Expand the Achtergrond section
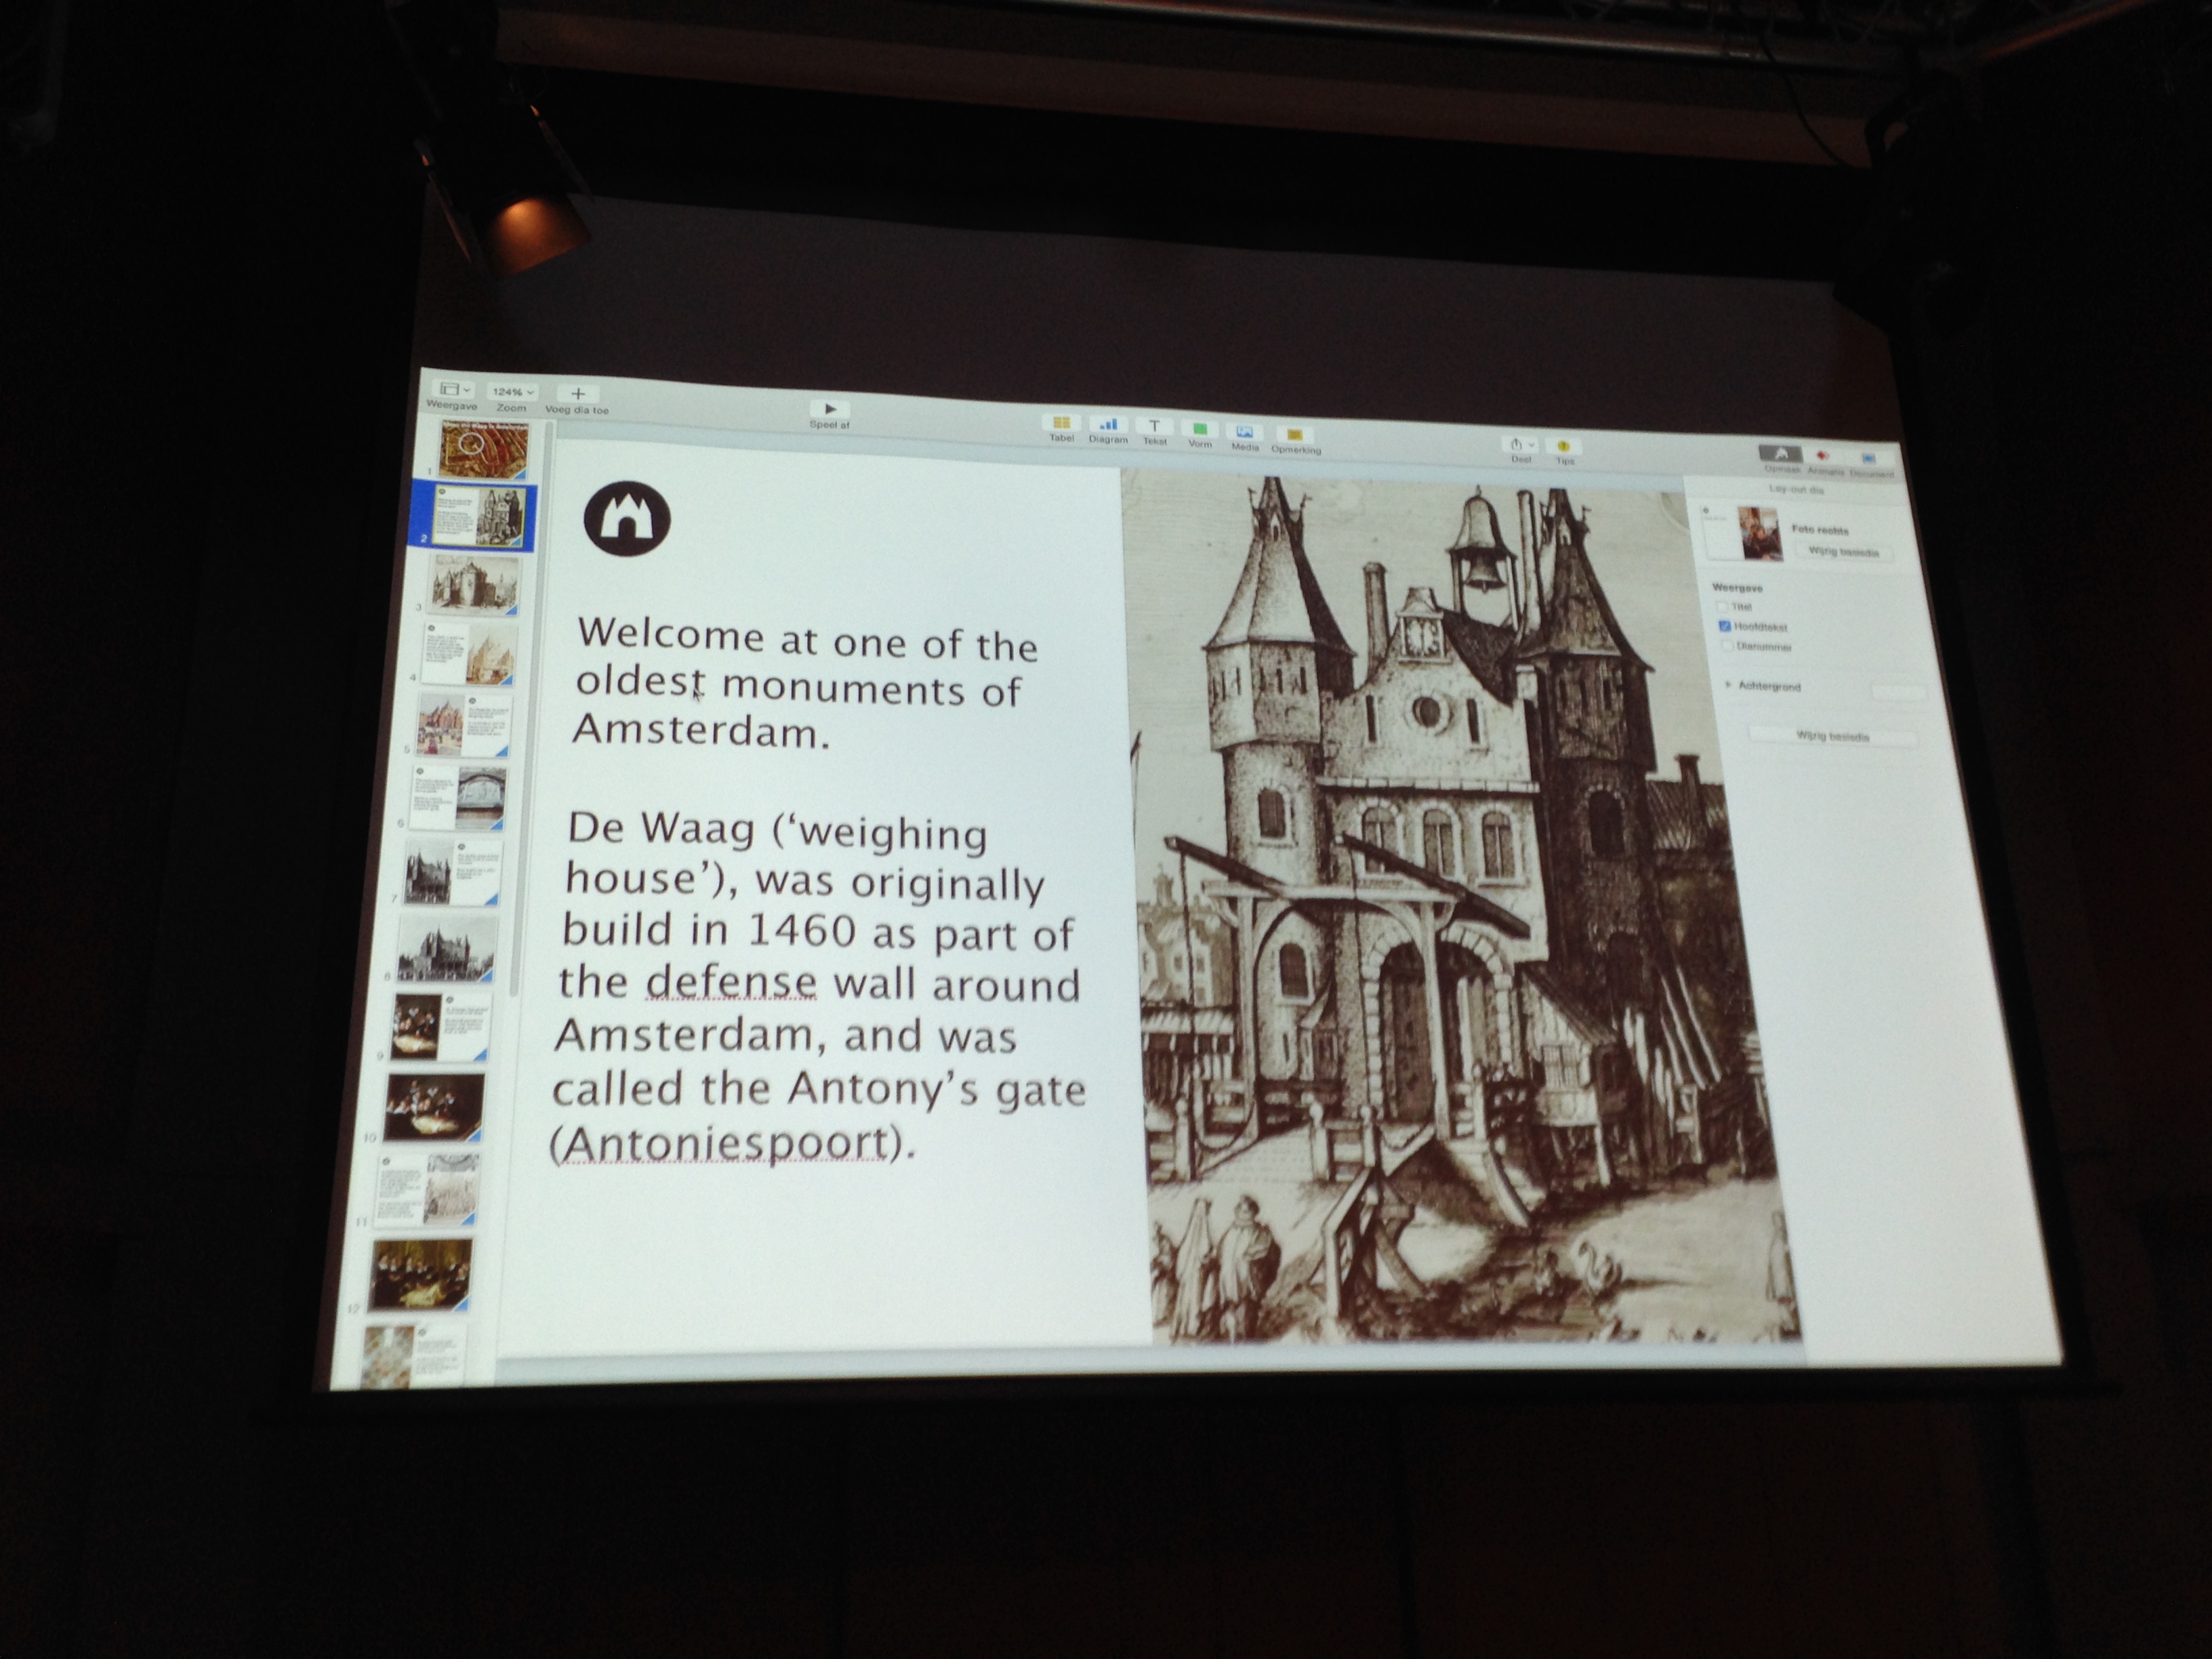The image size is (2212, 1659). pos(1728,685)
